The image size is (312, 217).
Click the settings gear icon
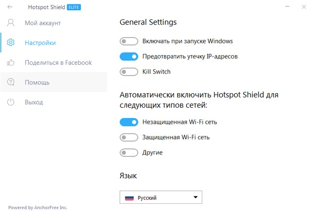(11, 43)
